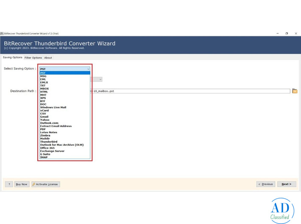Choose Exchange Server from the list
Screen dimensions: 301x224
[x=65, y=151]
